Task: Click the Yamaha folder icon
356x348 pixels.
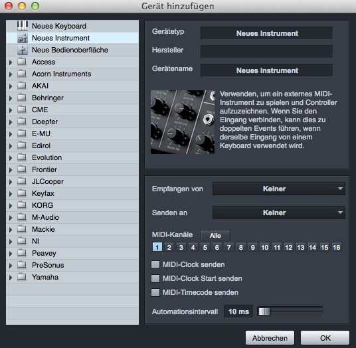Action: pos(22,277)
